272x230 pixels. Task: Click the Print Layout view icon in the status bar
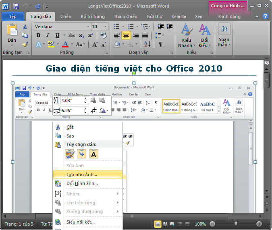coord(158,224)
